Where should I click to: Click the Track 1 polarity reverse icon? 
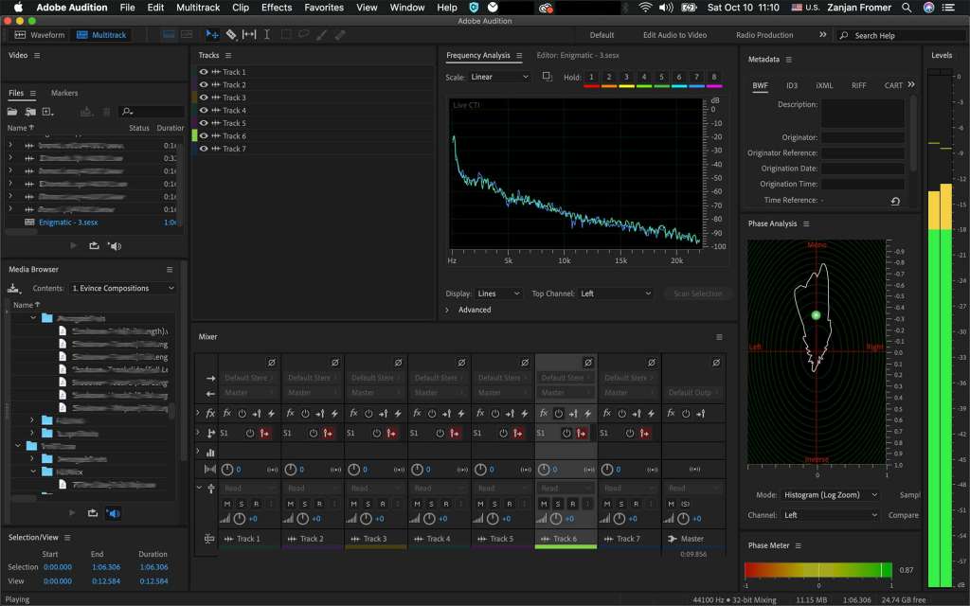point(272,363)
